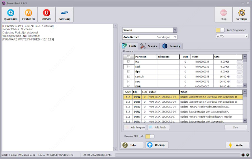This screenshot has width=252, height=159.
Task: Select 'Update Primary Header with BackupGPT Header' row
Action: click(x=183, y=117)
